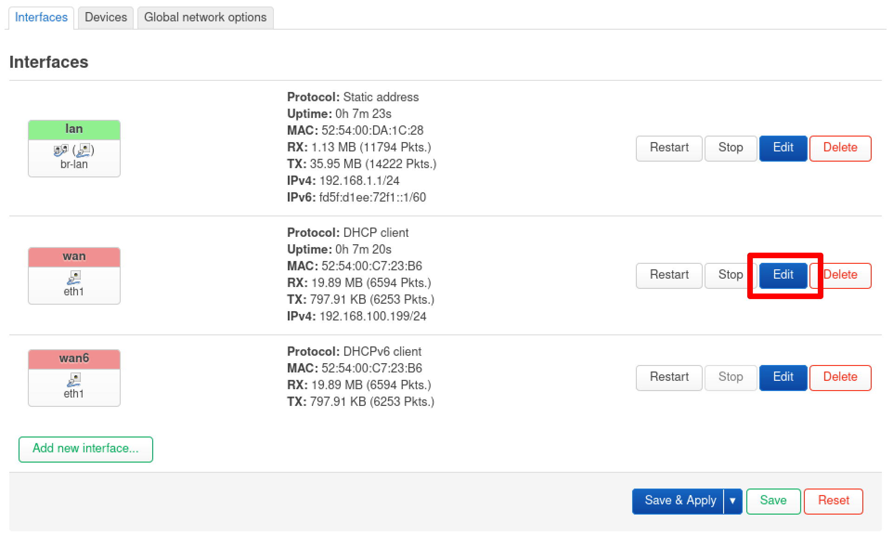Click the red wan6 interface badge
The height and width of the screenshot is (535, 893).
[74, 359]
